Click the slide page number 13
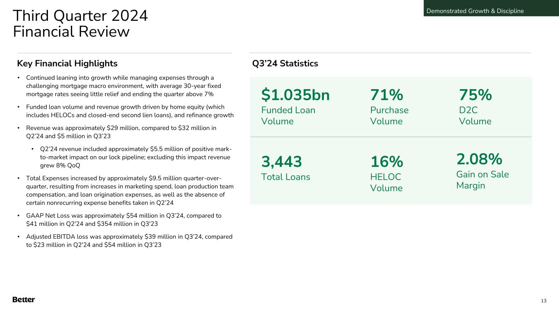559x314 pixels. pos(543,301)
